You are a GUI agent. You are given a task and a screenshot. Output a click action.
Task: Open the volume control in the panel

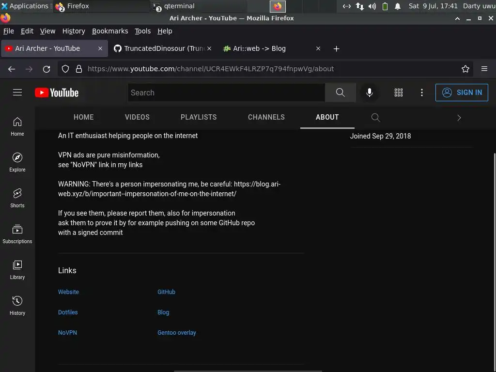(372, 6)
